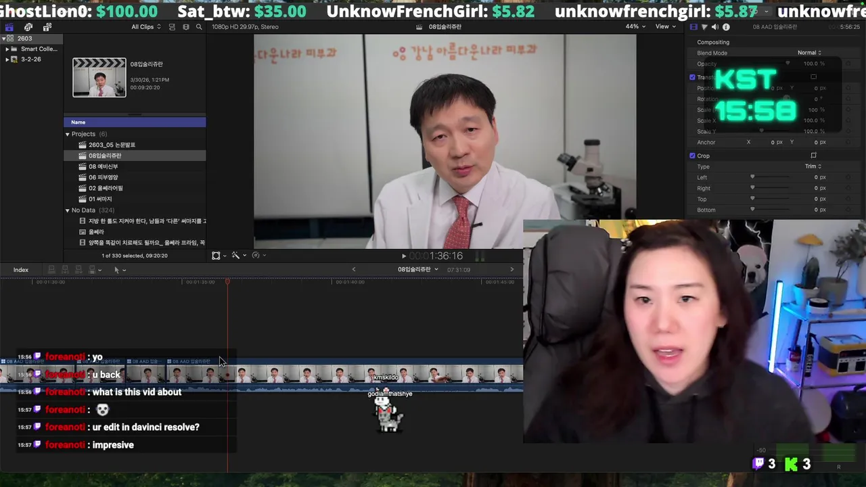Image resolution: width=866 pixels, height=487 pixels.
Task: Click Insert clip edit icon
Action: pos(65,270)
